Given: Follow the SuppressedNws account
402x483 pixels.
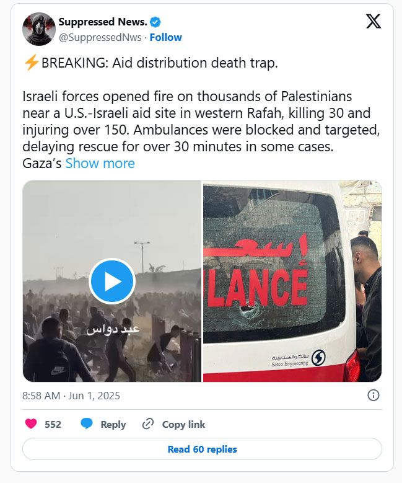Looking at the screenshot, I should point(165,37).
